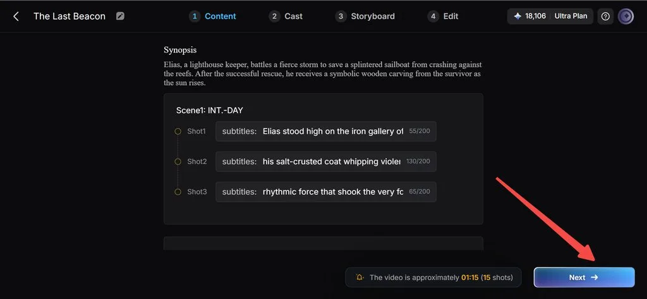Viewport: 647px width, 299px height.
Task: Click the synopsis paragraph about Elias
Action: click(323, 74)
